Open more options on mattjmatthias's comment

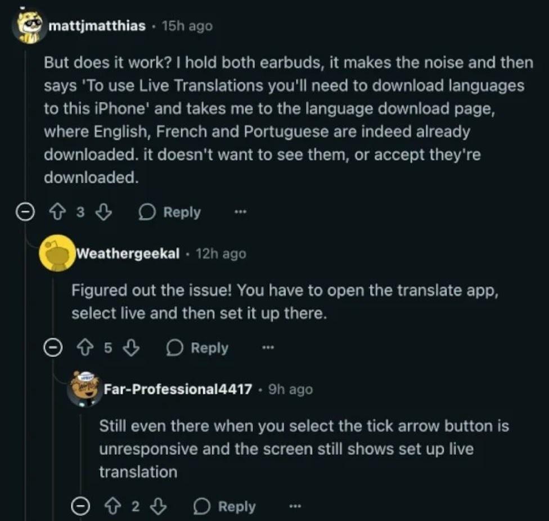click(x=240, y=212)
